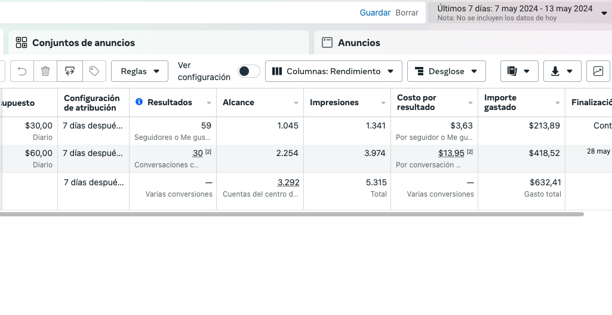Toggle the Ver configuración switch
The image size is (612, 315).
coord(249,71)
